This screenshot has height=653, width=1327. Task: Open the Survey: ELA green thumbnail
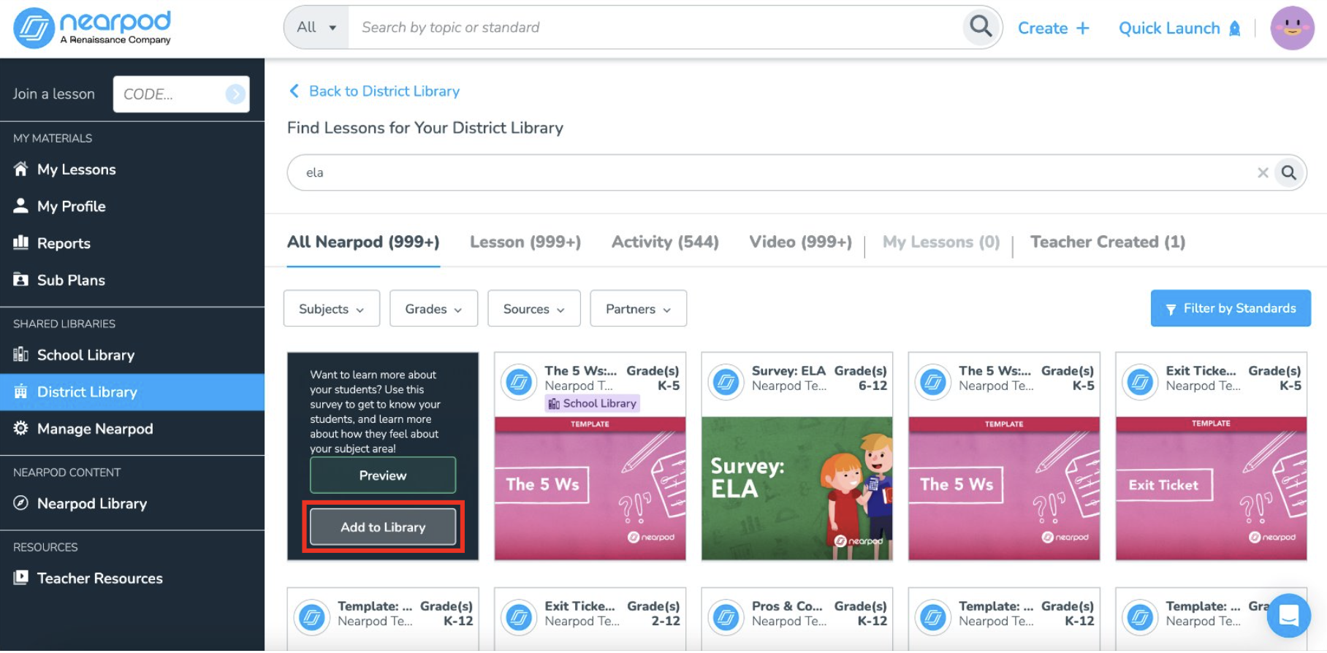pyautogui.click(x=796, y=488)
